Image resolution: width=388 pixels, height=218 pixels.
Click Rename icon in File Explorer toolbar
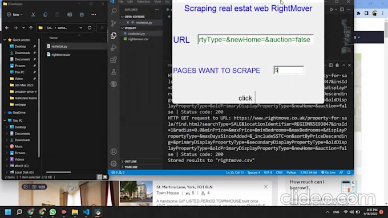70,15
